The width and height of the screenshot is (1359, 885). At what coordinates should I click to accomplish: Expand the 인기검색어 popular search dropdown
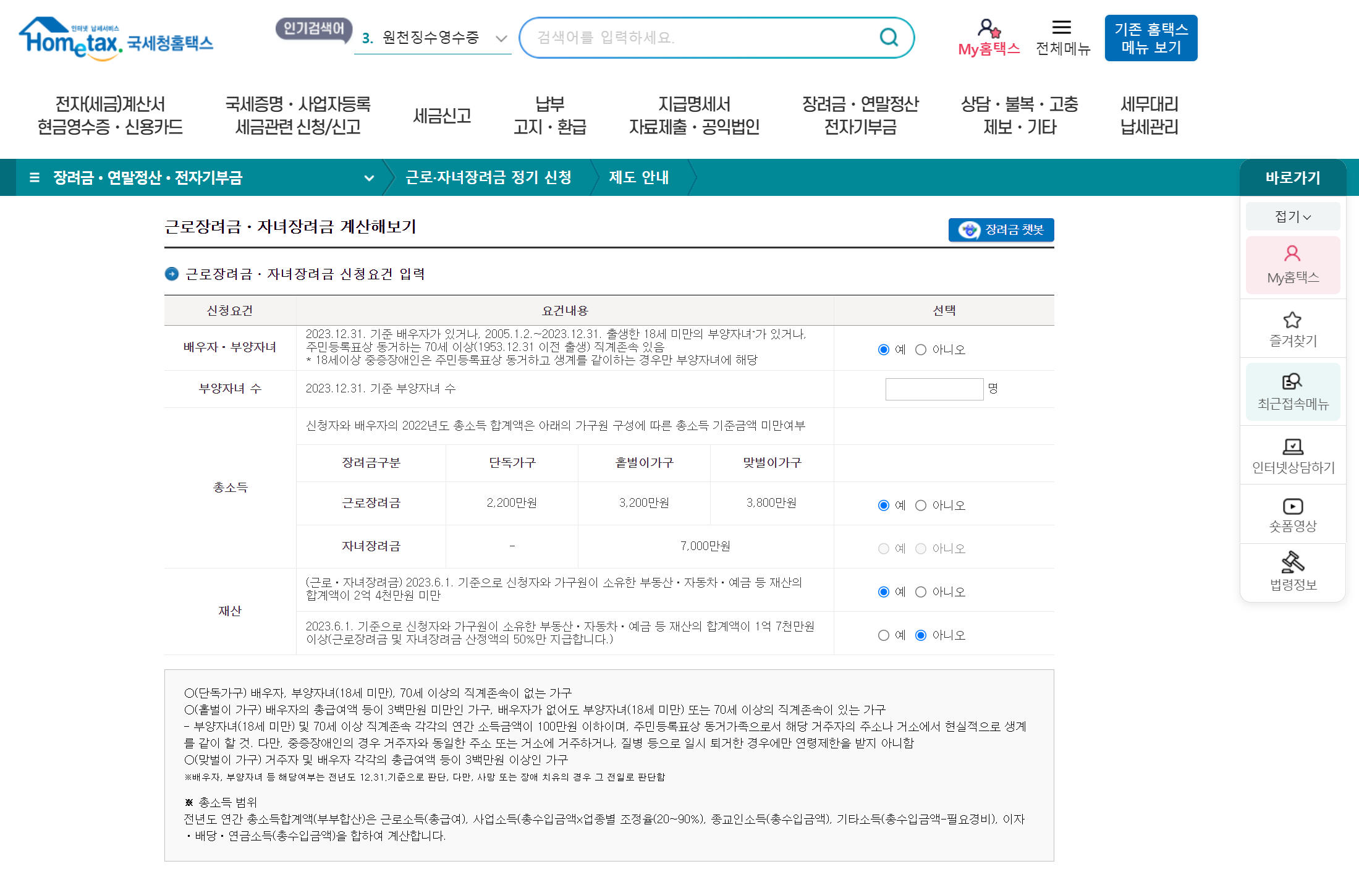point(501,38)
